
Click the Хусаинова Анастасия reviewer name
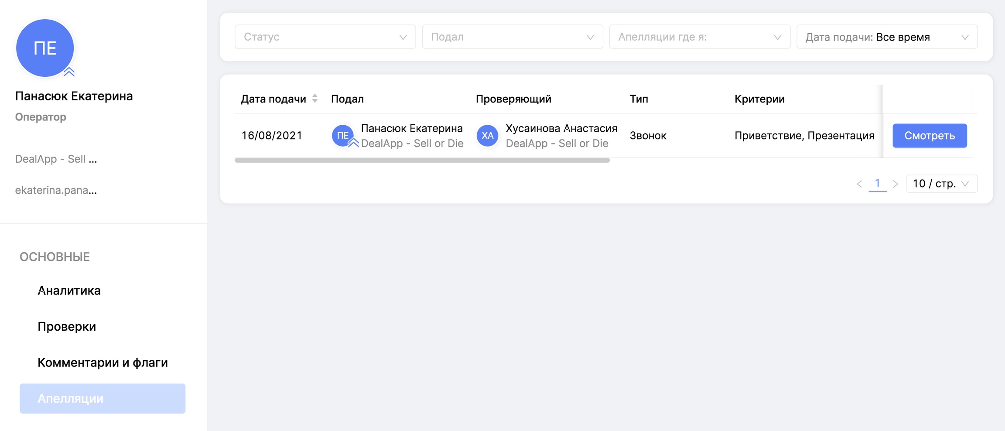click(x=561, y=128)
